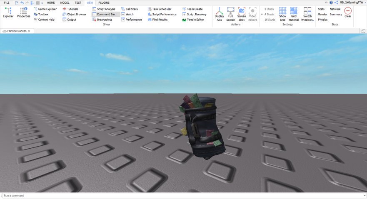Click the New file quick-access icon
This screenshot has width=367, height=206.
(17, 3)
